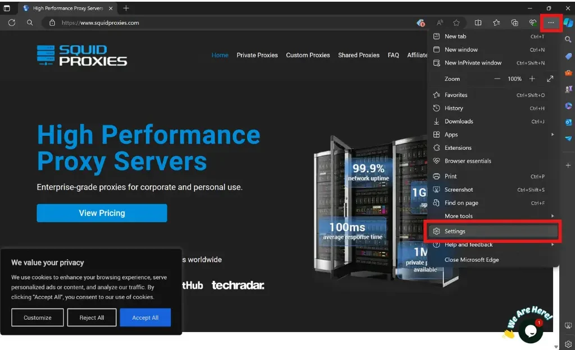Click the shopping coupon icon in address bar
This screenshot has width=575, height=350.
[421, 22]
